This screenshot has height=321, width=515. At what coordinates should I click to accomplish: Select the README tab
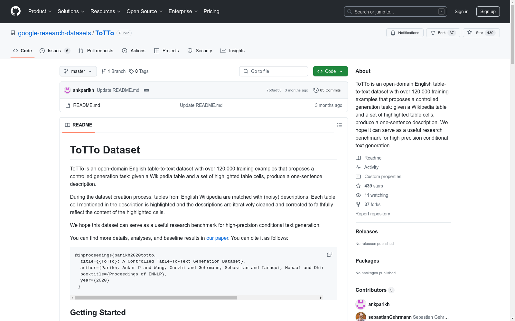79,125
